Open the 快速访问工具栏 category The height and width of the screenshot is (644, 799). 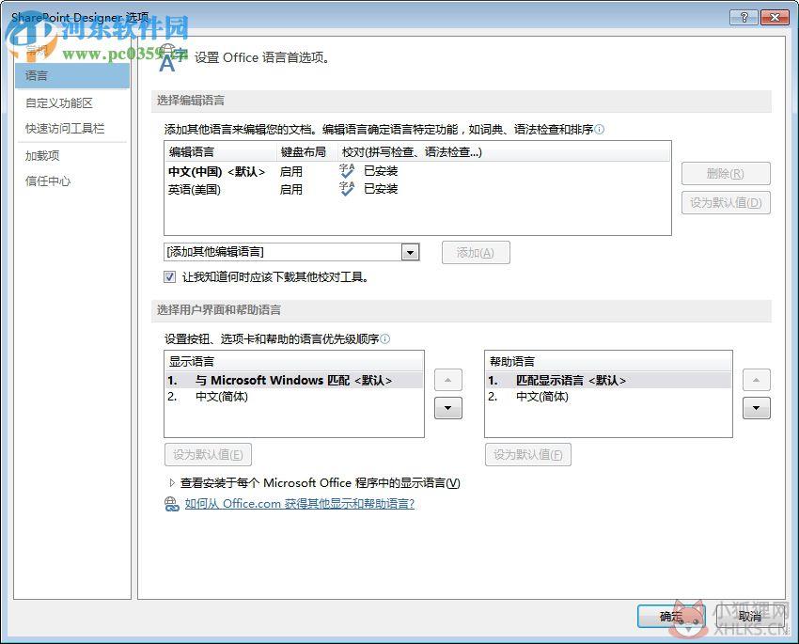(x=65, y=129)
